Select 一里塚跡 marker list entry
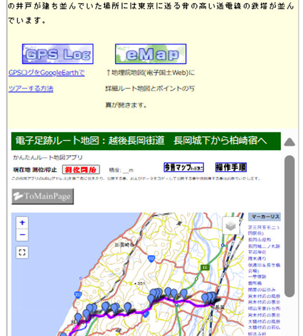Viewport: 303px width, 336px height. click(x=258, y=276)
